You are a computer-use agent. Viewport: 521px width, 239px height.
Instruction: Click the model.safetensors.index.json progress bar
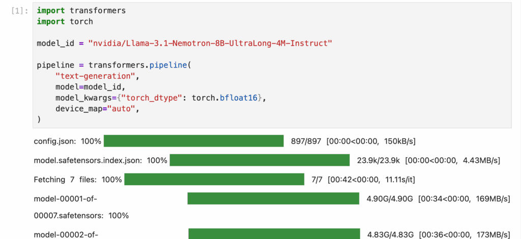[x=259, y=160]
